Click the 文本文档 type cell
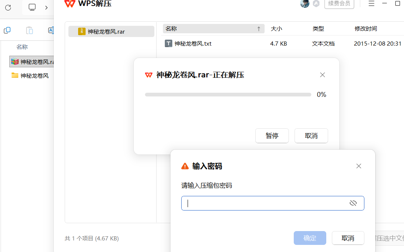The width and height of the screenshot is (404, 252). [x=323, y=43]
